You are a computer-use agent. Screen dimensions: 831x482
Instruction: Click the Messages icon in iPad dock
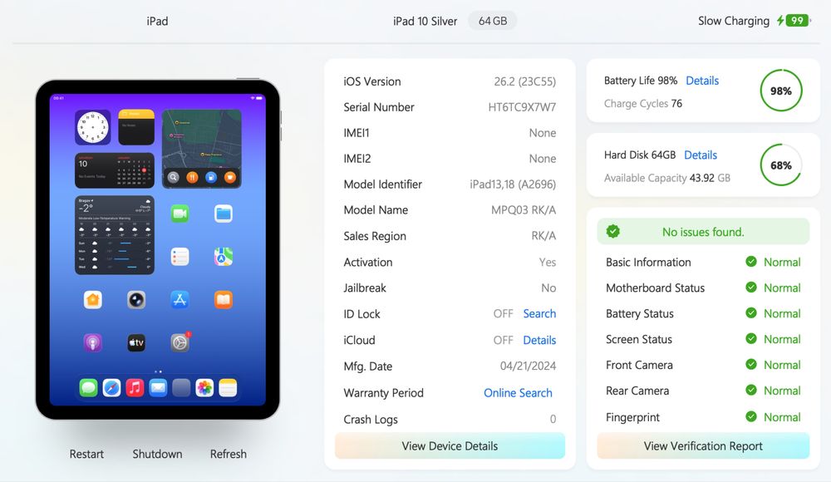pyautogui.click(x=89, y=388)
